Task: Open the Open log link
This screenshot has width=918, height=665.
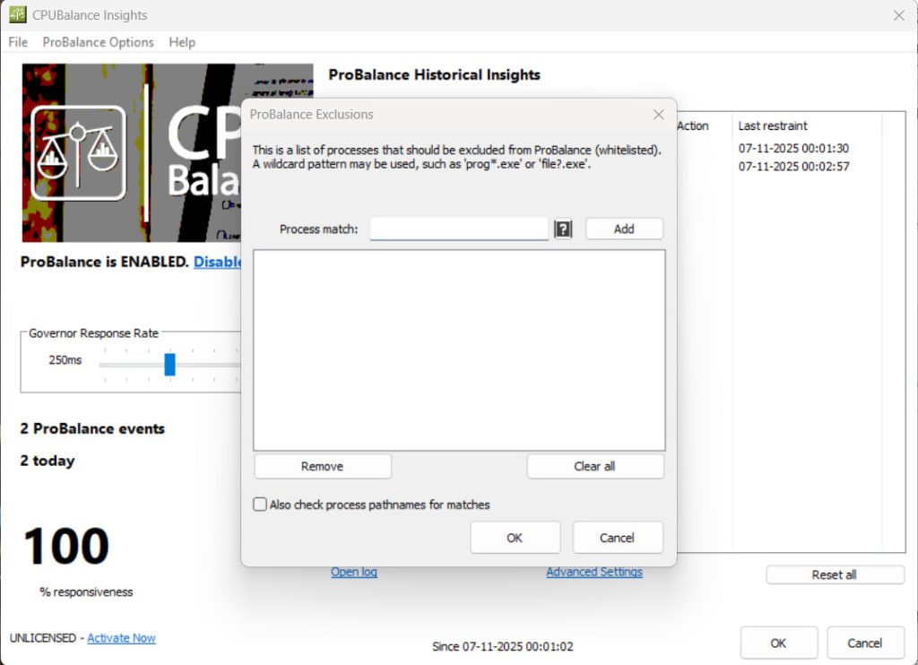Action: [x=354, y=572]
